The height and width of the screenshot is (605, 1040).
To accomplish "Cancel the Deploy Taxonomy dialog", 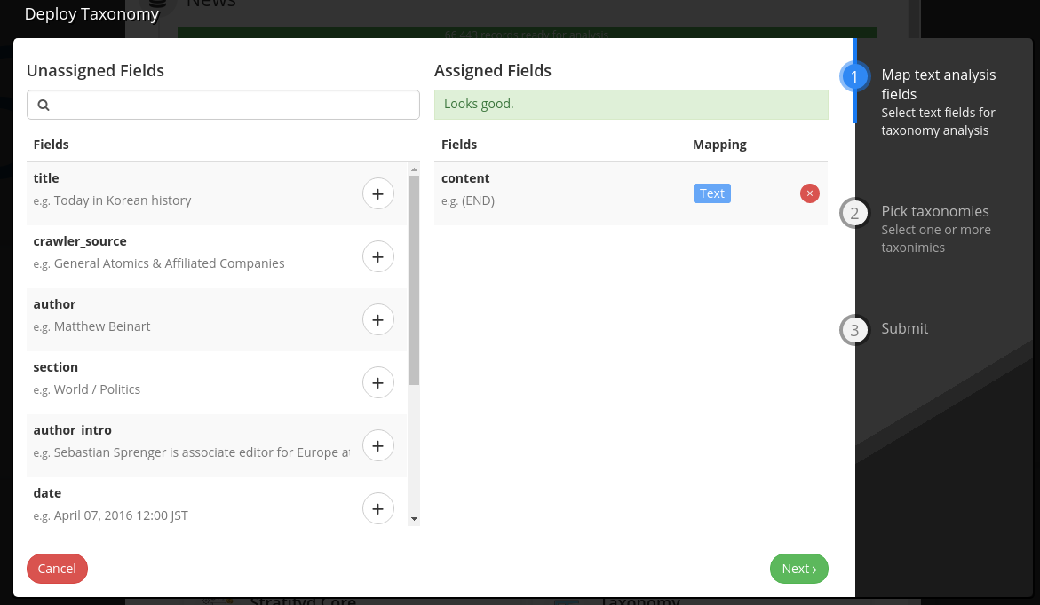I will [57, 569].
